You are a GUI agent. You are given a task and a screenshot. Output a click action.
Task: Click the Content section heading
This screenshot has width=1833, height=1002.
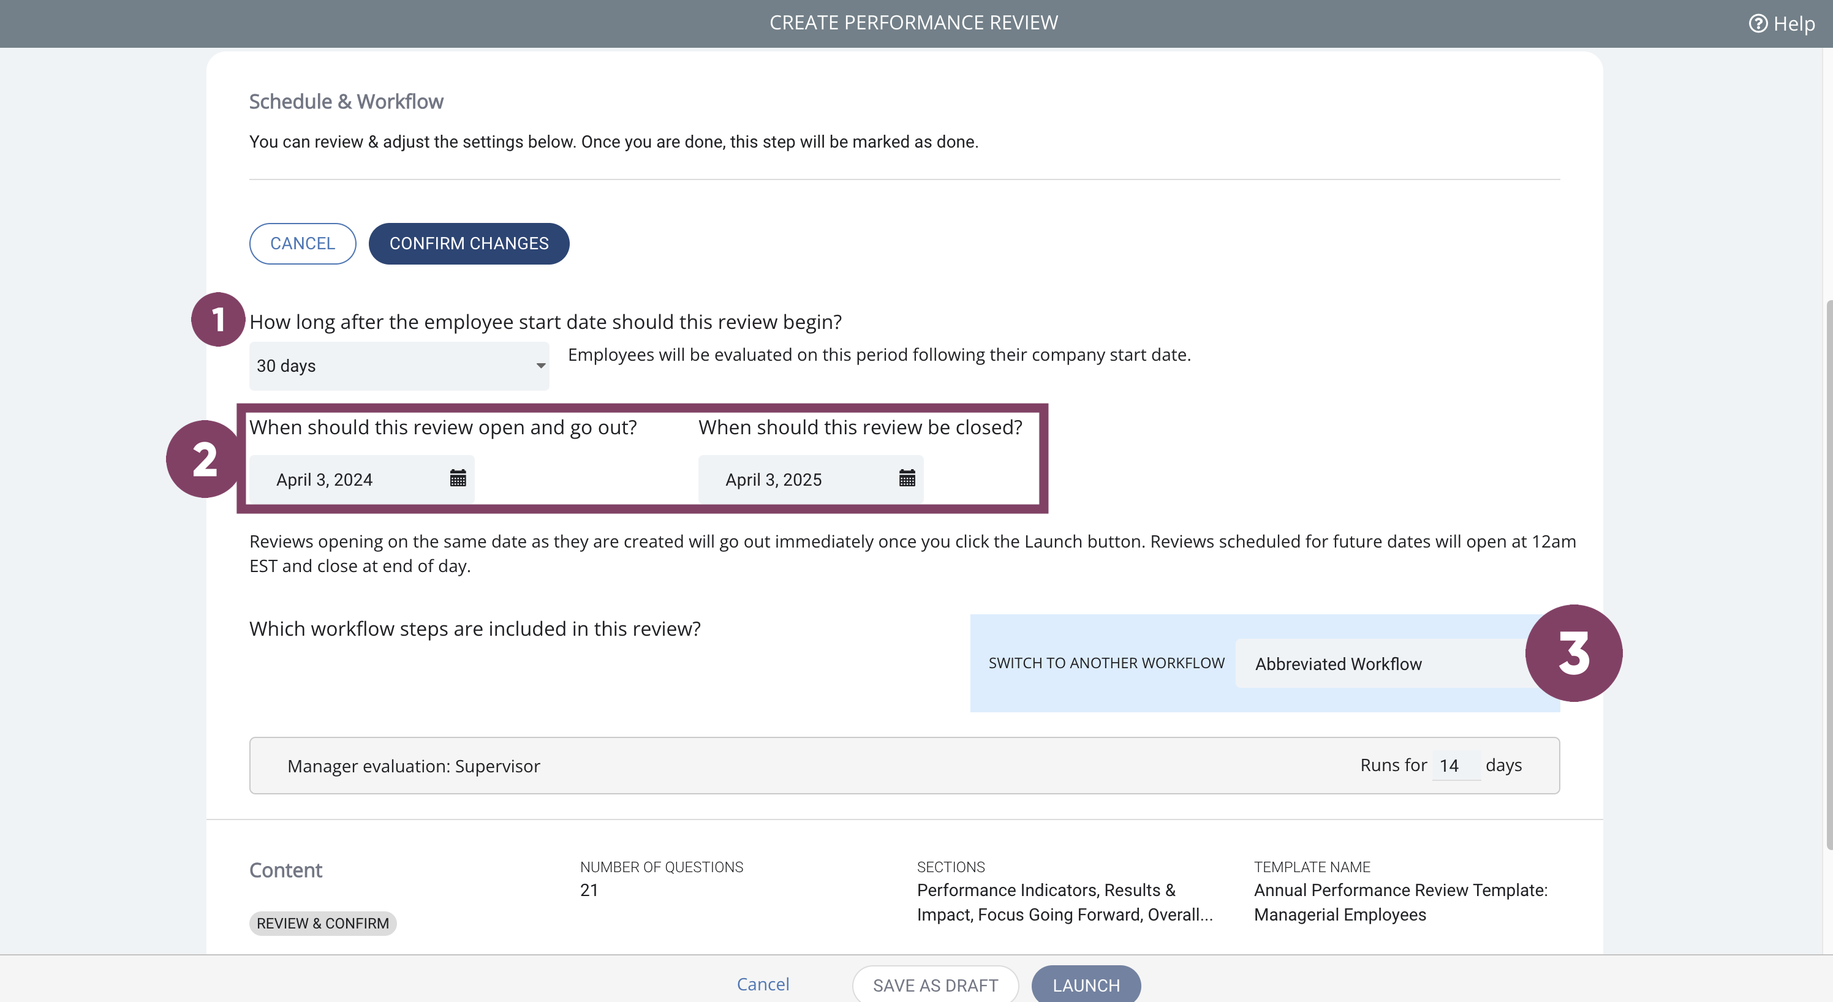point(285,870)
